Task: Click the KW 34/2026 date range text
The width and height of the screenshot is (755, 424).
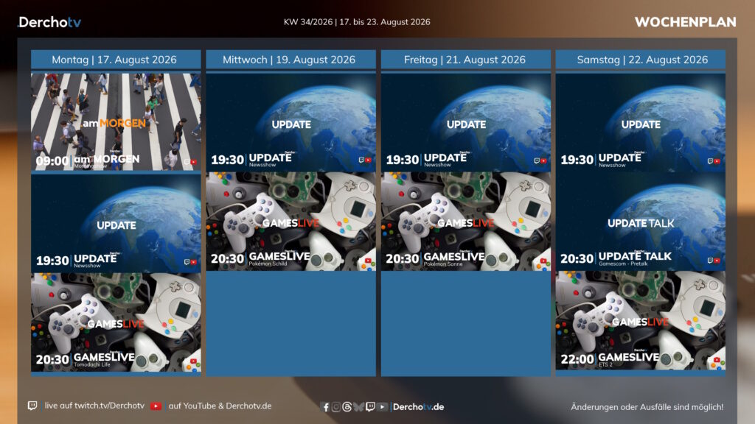Action: pyautogui.click(x=357, y=21)
